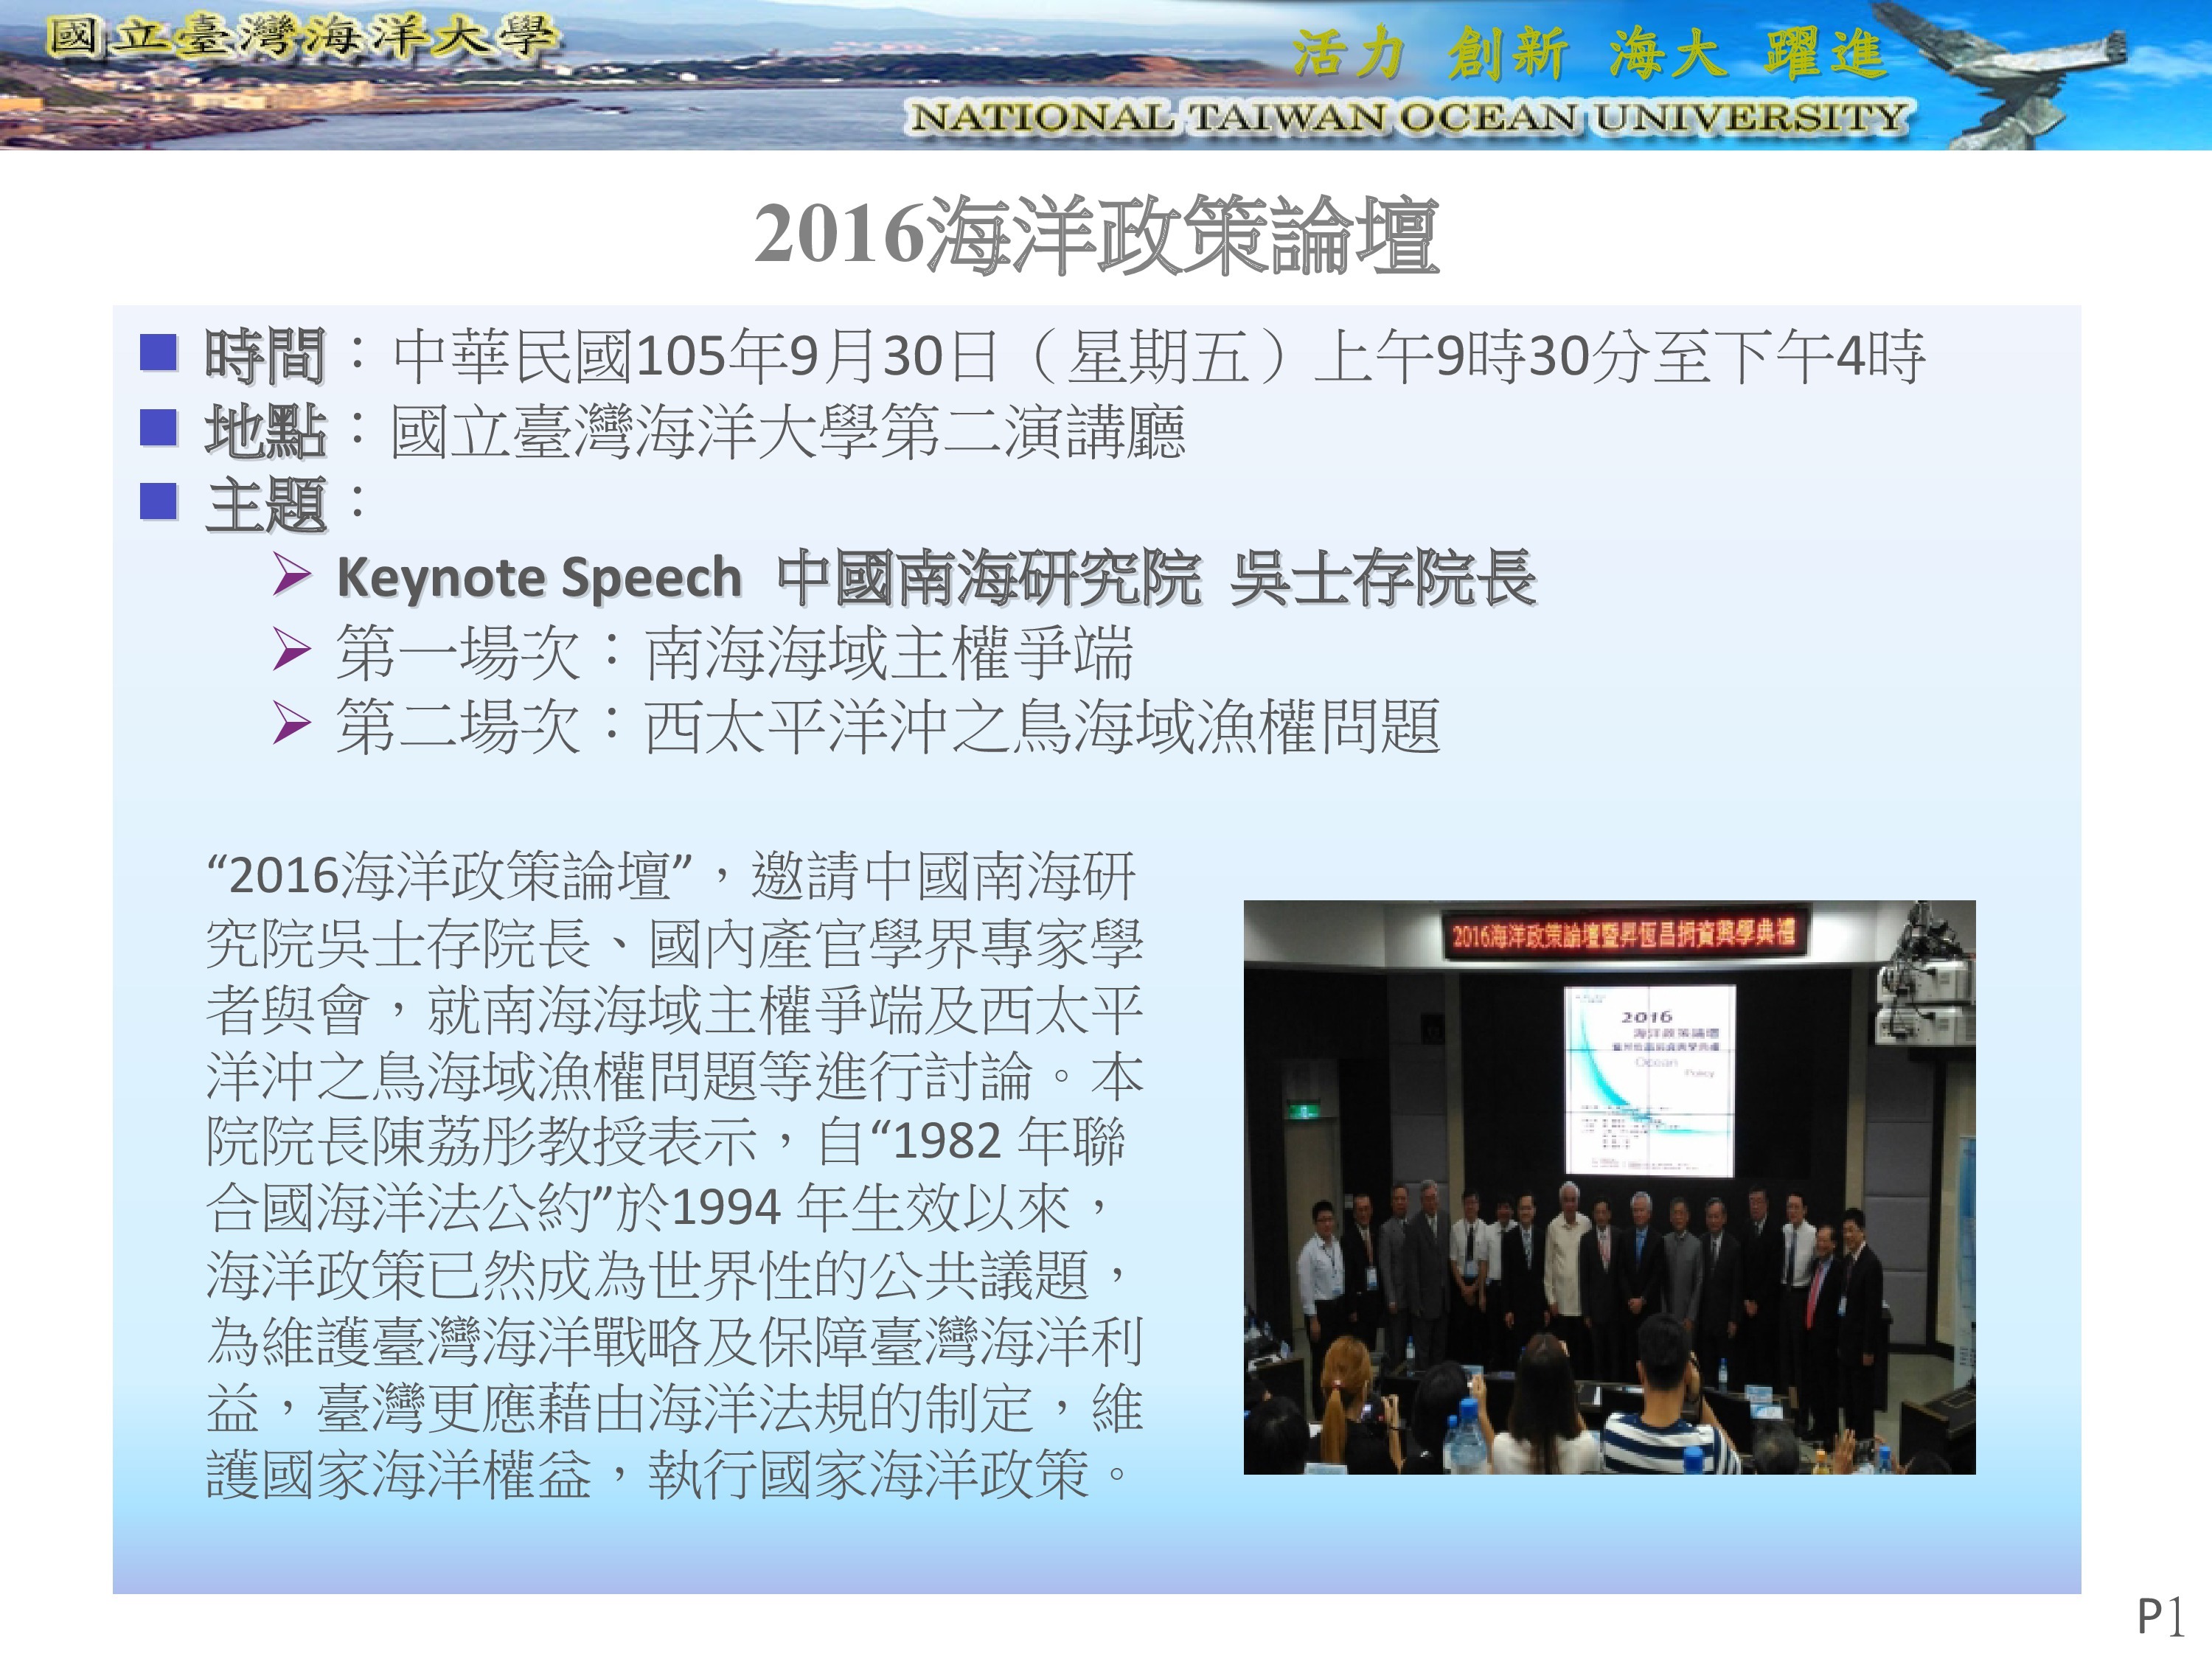This screenshot has width=2212, height=1659.
Task: Click the paragraph line 究院吳士存院長、國內產官學界專家學
Action: [675, 943]
